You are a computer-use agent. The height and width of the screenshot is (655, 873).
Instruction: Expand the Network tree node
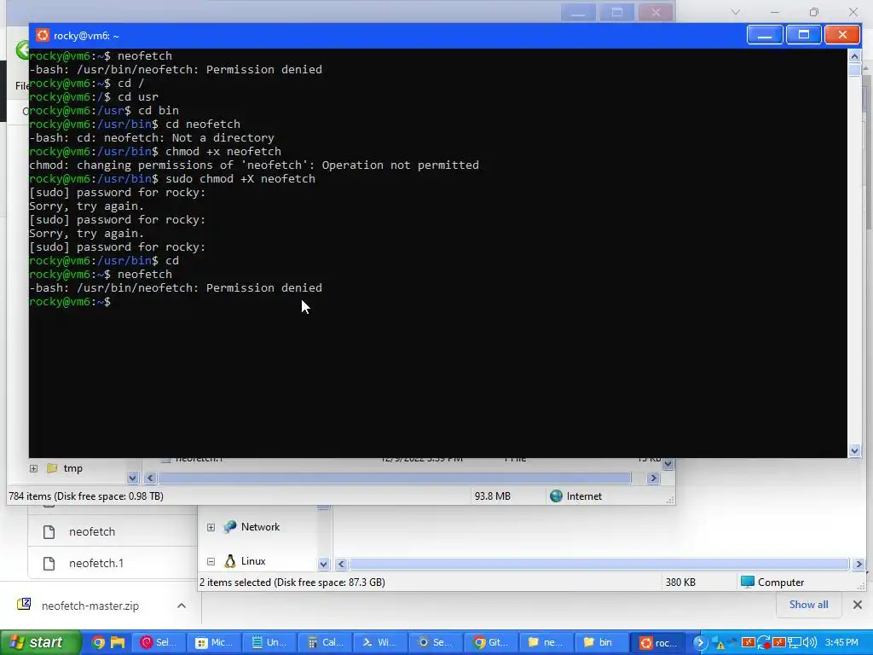pos(211,527)
